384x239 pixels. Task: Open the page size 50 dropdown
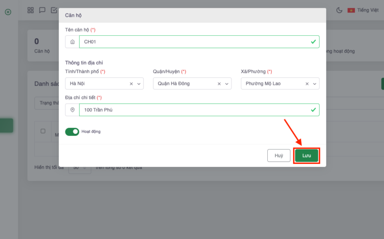tap(80, 168)
